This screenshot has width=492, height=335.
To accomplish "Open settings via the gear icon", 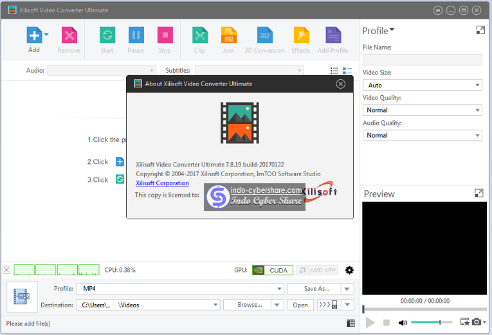I will (x=349, y=270).
